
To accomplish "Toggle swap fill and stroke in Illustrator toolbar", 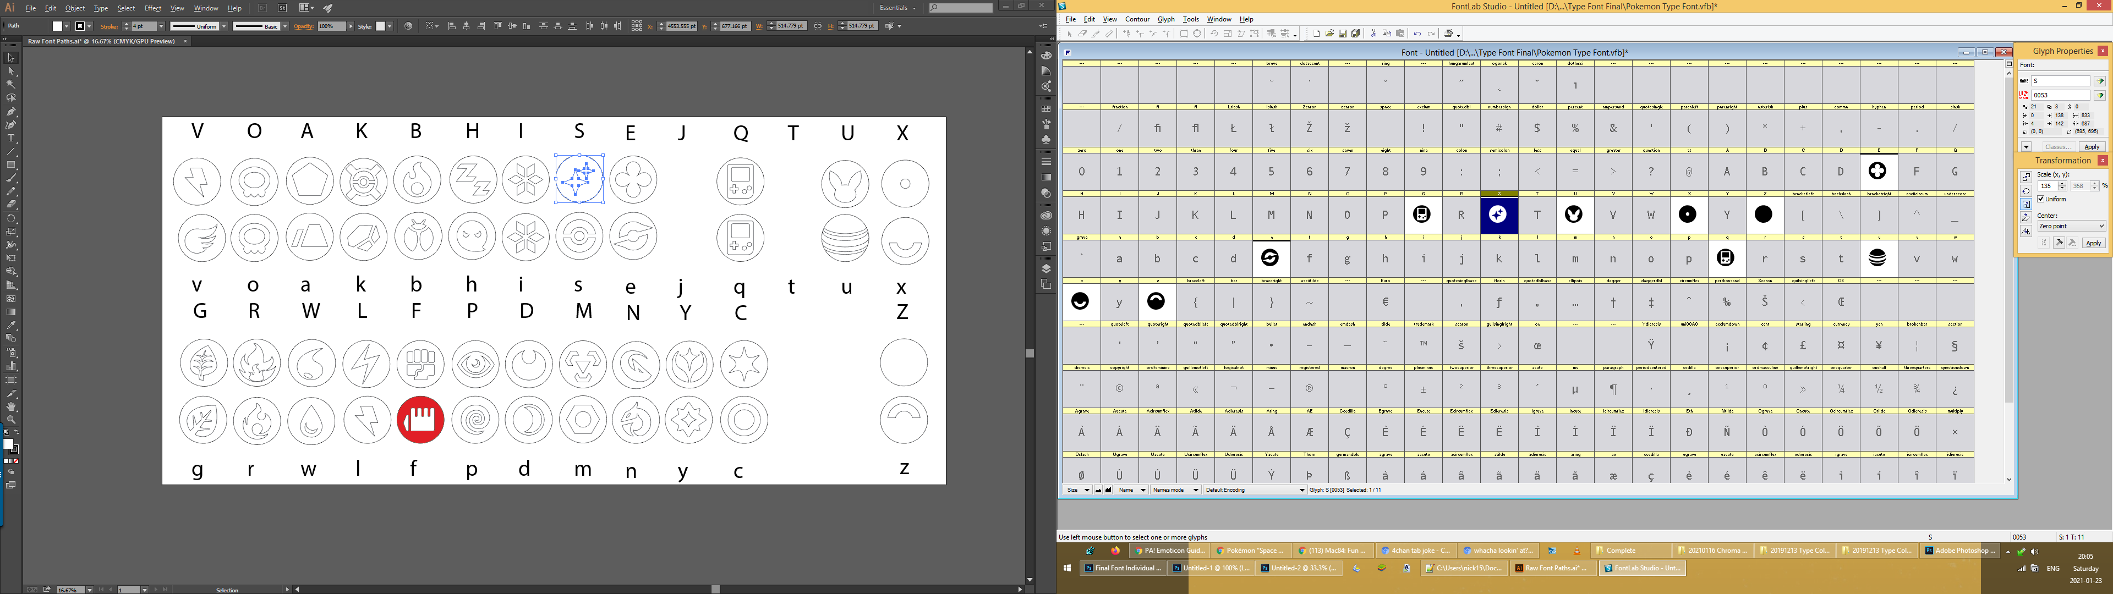I will 17,432.
